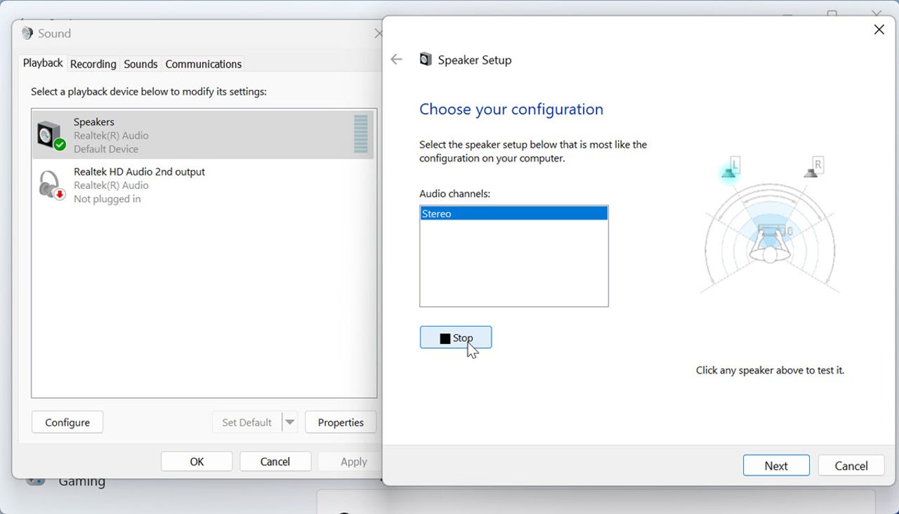Click Next in the Speaker Setup wizard
This screenshot has height=514, width=899.
pyautogui.click(x=775, y=465)
